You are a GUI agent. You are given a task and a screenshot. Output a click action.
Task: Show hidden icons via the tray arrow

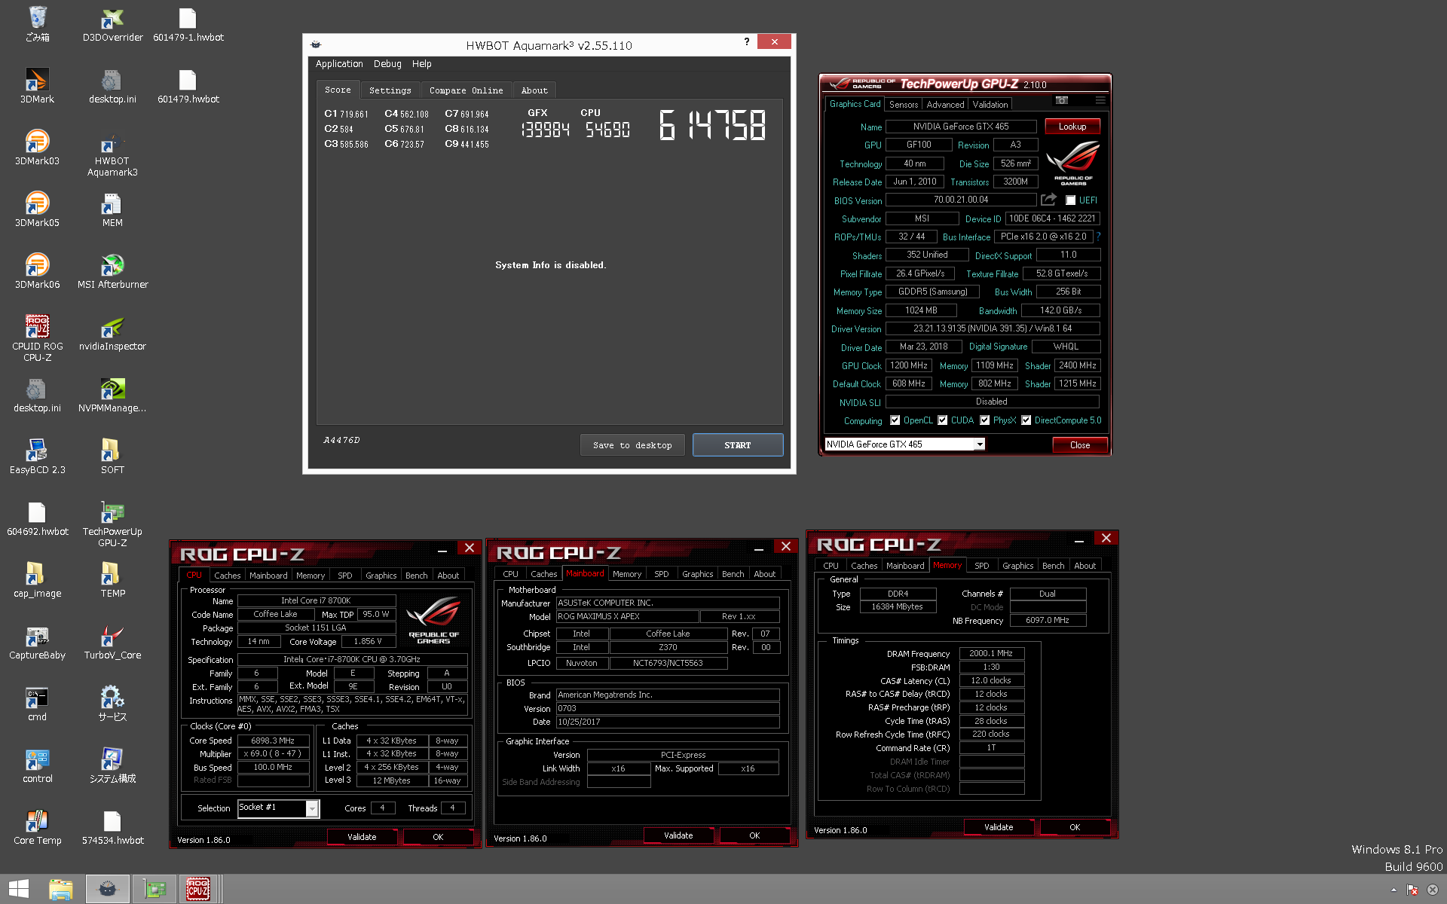[x=1393, y=890]
